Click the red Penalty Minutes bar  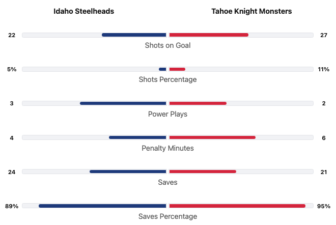click(x=212, y=137)
